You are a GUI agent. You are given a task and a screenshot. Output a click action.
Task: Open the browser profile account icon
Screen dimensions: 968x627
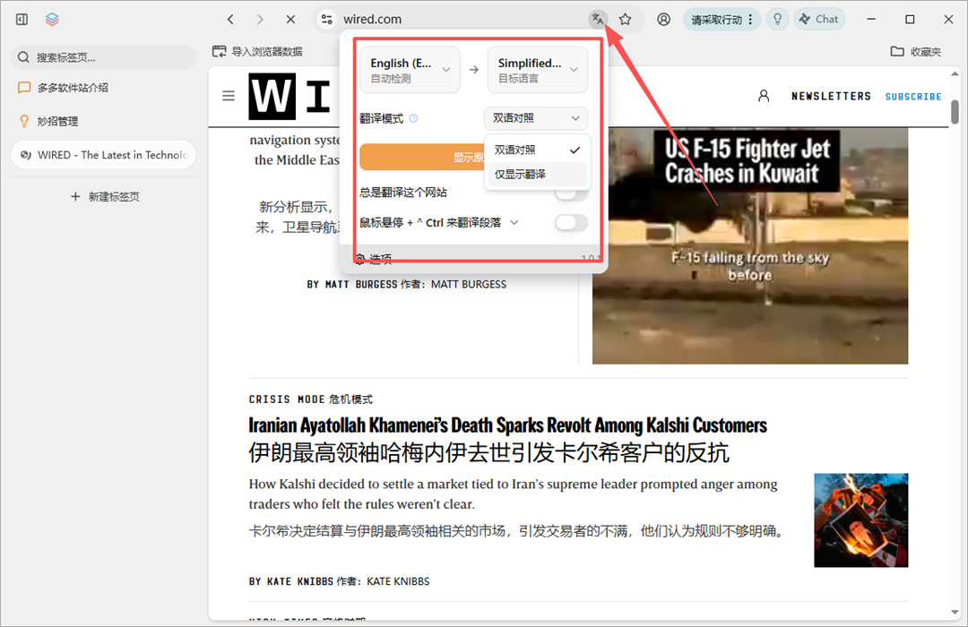[x=662, y=18]
